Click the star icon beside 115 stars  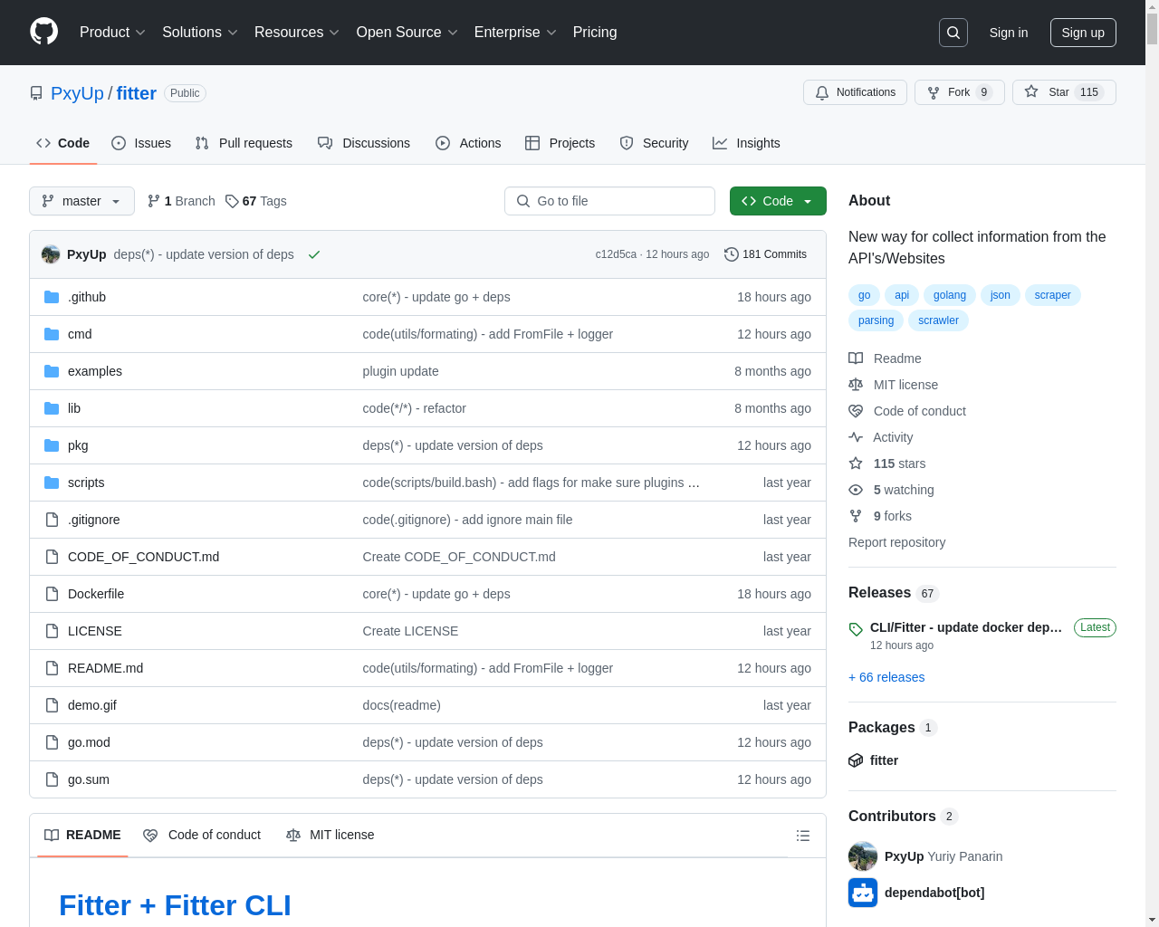[856, 463]
